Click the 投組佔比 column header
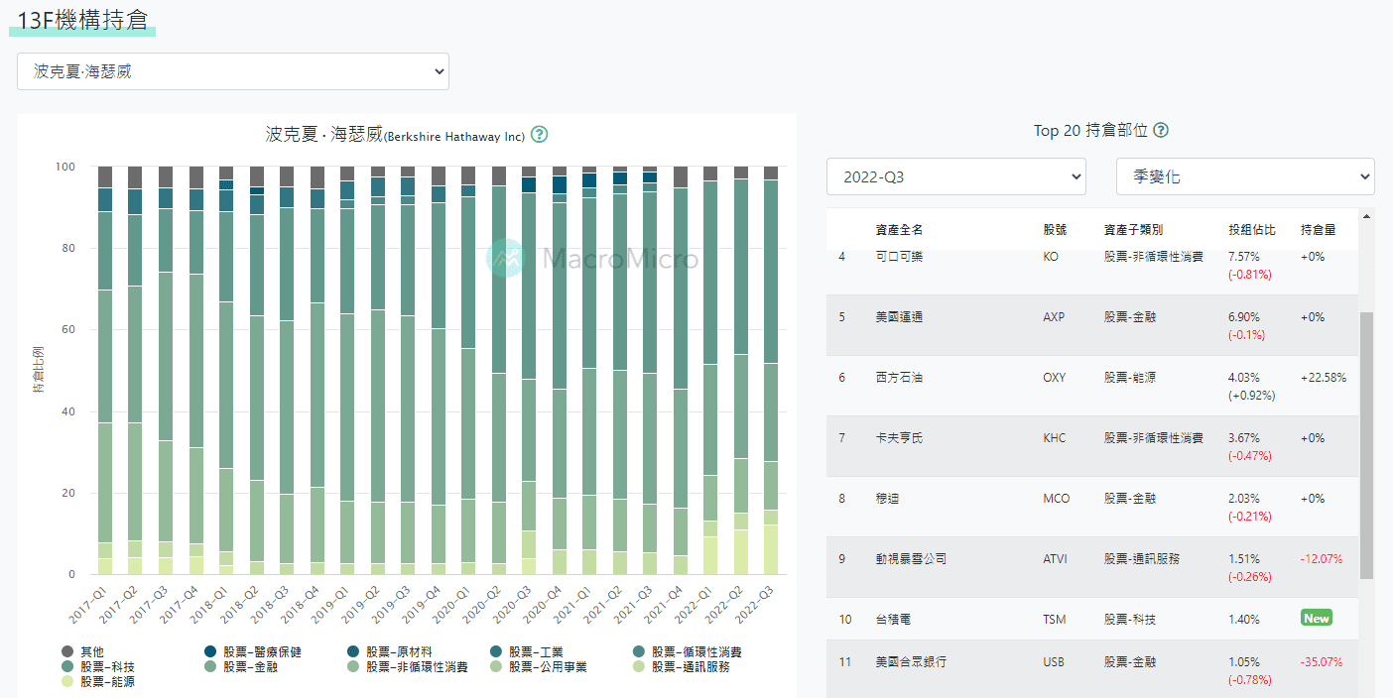 coord(1252,230)
